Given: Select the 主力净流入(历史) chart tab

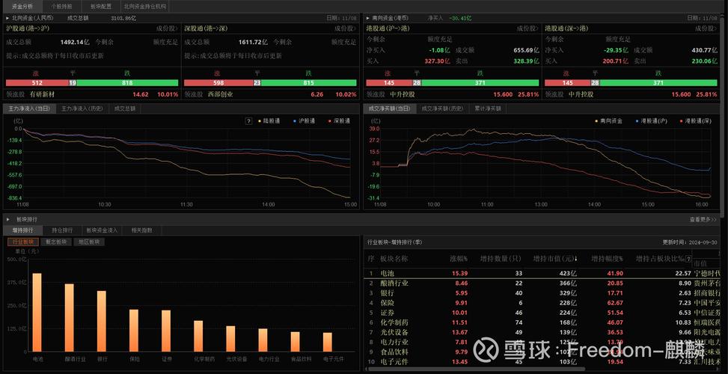Looking at the screenshot, I should tap(82, 108).
